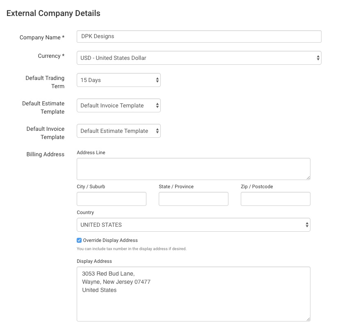Click the Company Name field containing DPK Designs

[x=199, y=36]
